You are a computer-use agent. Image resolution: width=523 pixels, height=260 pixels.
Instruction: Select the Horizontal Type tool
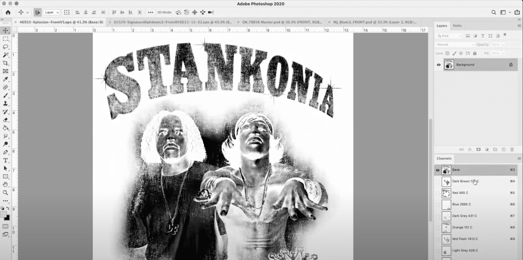click(5, 161)
